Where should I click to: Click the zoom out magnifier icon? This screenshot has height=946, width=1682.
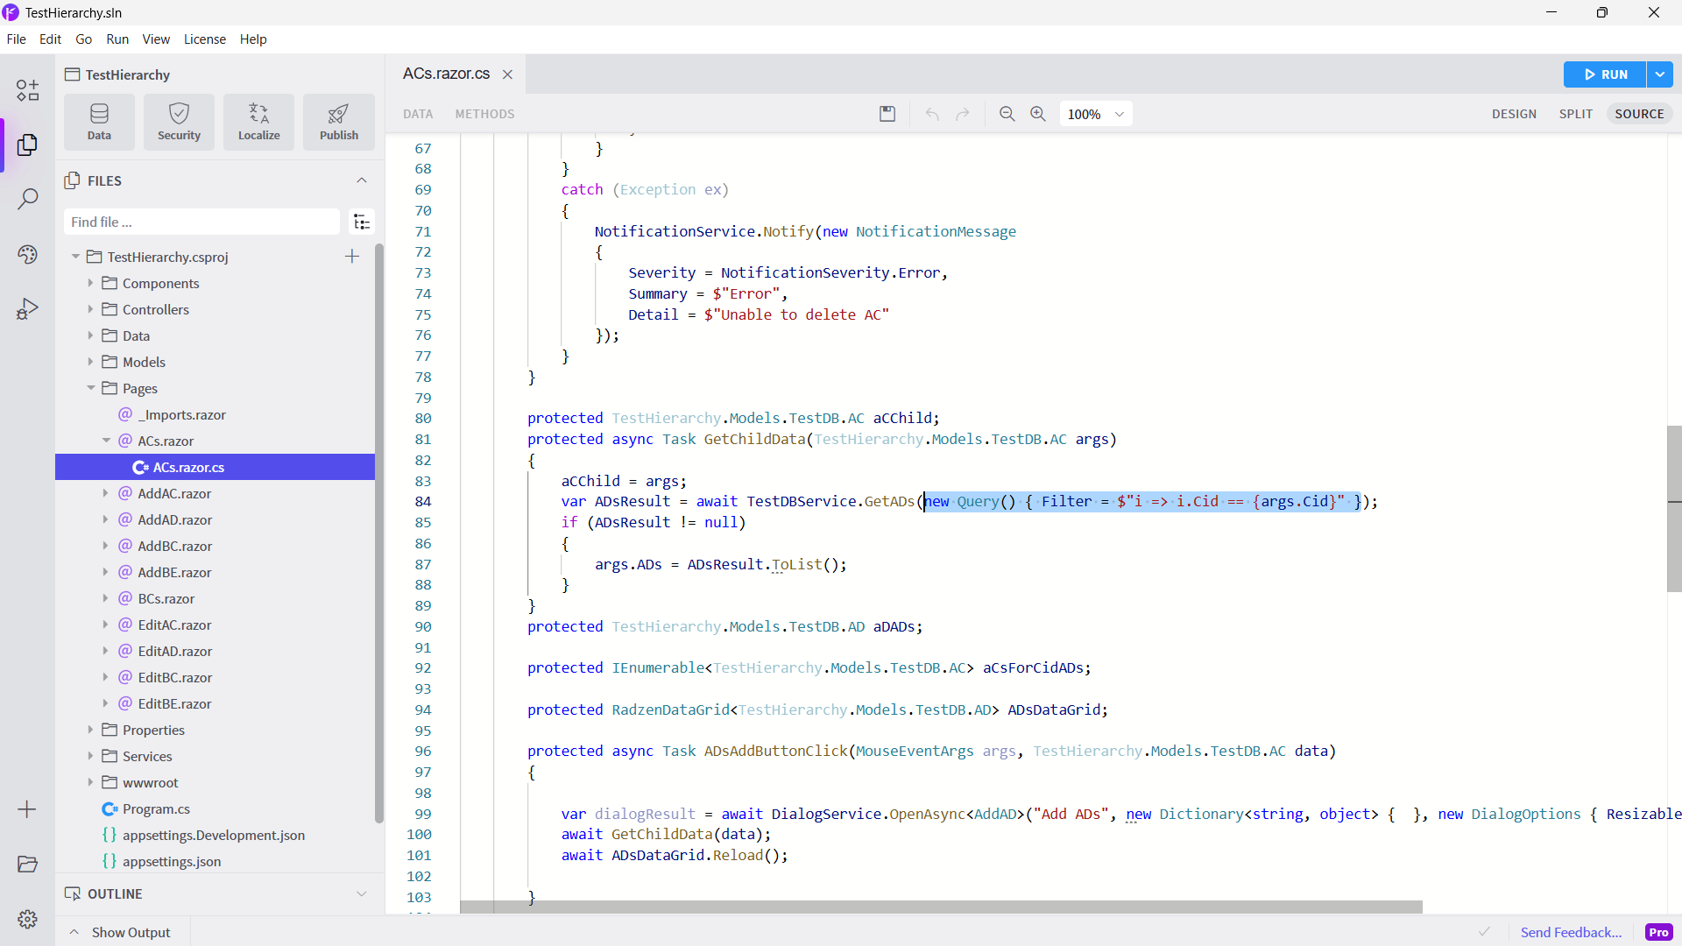click(x=1007, y=114)
